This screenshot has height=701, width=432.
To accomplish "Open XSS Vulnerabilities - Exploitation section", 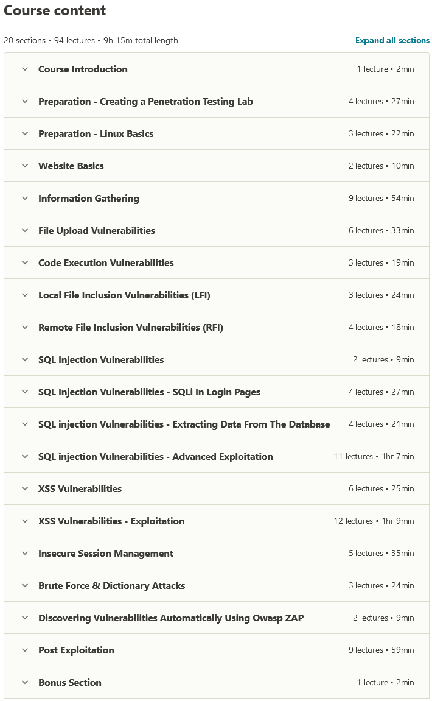I will 111,521.
